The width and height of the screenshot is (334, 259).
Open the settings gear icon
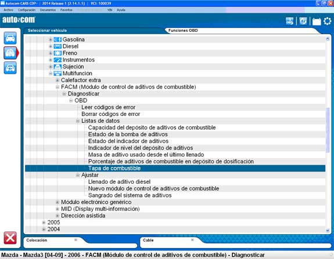point(328,21)
